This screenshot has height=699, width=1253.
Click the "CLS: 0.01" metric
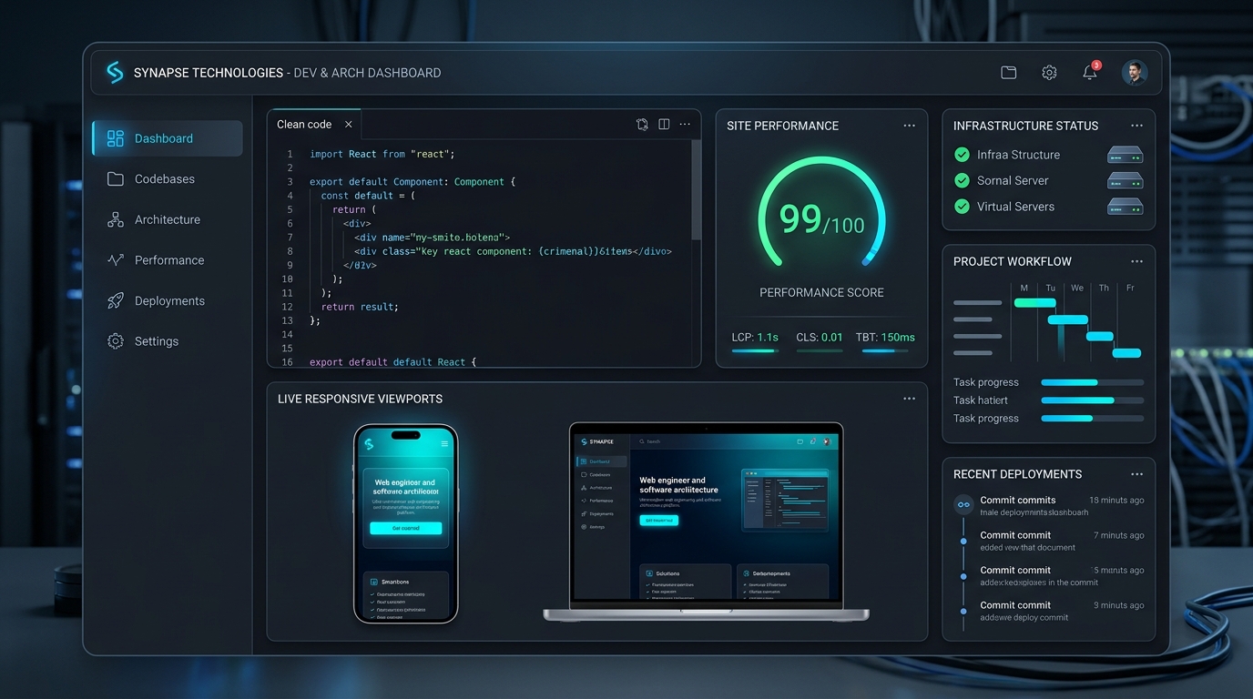(820, 337)
